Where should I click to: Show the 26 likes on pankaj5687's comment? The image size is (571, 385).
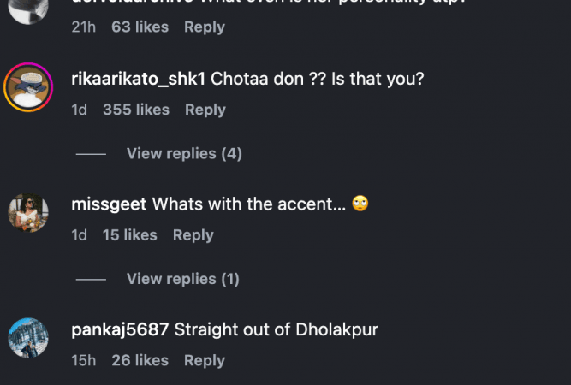140,360
